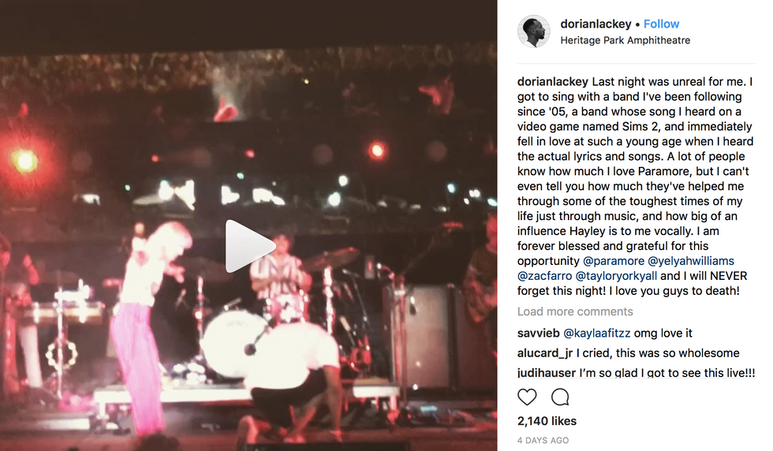This screenshot has height=451, width=773.
Task: View savvieb's profile from comments
Action: (538, 334)
